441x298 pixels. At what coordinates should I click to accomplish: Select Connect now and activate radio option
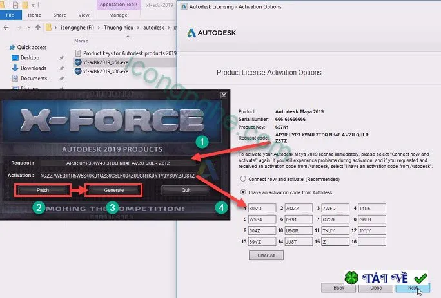(x=243, y=179)
